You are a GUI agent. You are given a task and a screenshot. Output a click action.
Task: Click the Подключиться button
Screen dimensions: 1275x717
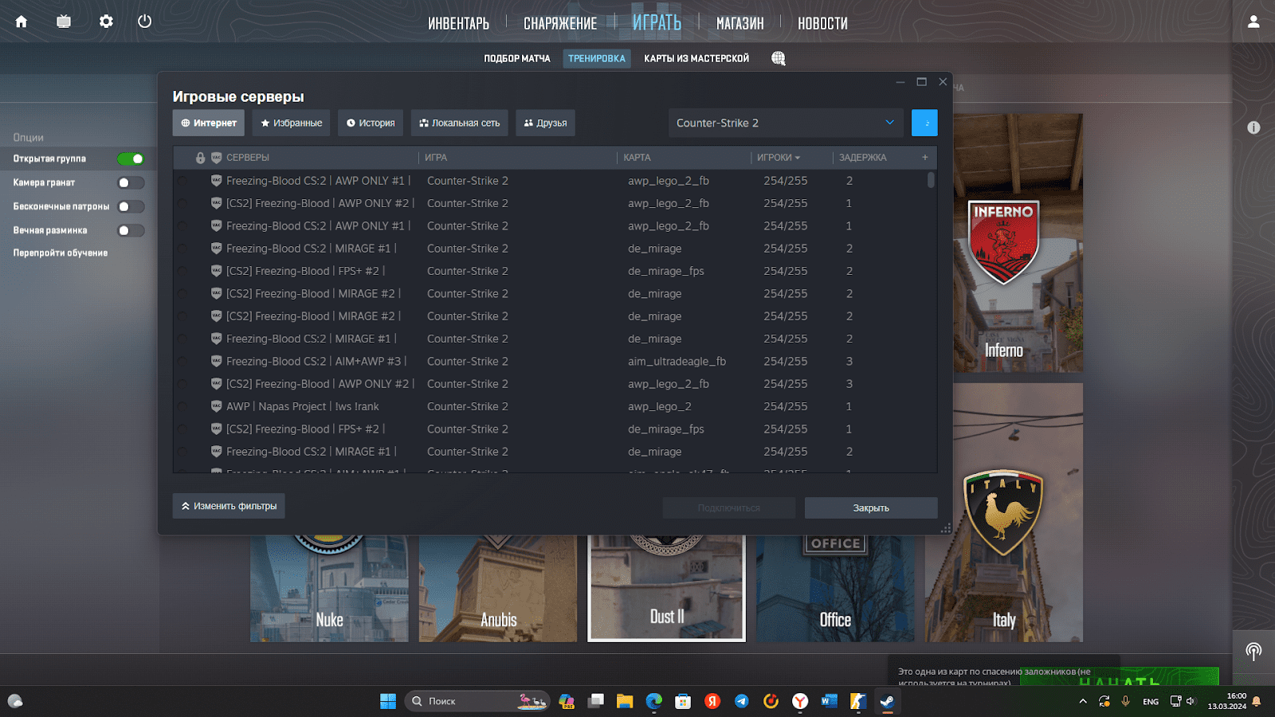pyautogui.click(x=729, y=507)
